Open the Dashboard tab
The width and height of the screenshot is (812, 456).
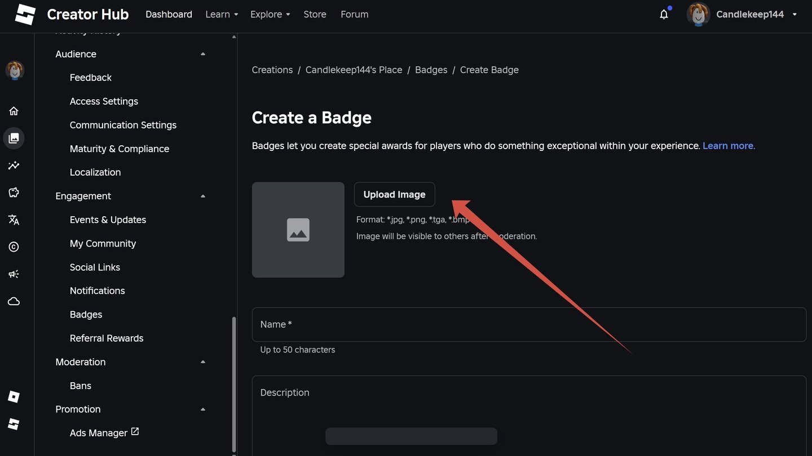click(x=169, y=15)
